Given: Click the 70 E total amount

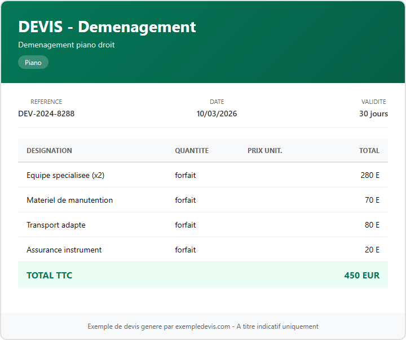Looking at the screenshot, I should (x=372, y=200).
